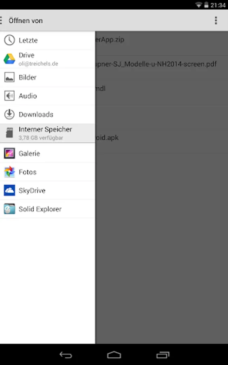Open the SkyDrive cloud icon
This screenshot has width=228, height=365.
[x=9, y=191]
